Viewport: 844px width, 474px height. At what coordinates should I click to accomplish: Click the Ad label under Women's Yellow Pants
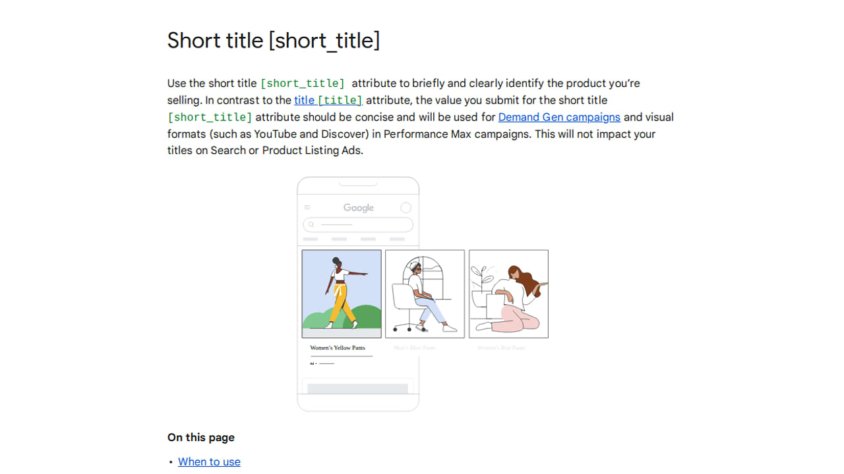click(x=313, y=363)
